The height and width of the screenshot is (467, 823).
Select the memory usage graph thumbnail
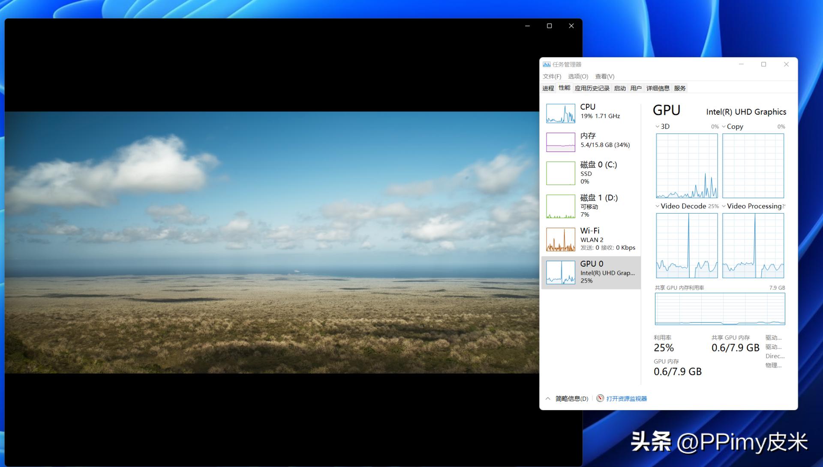tap(560, 142)
